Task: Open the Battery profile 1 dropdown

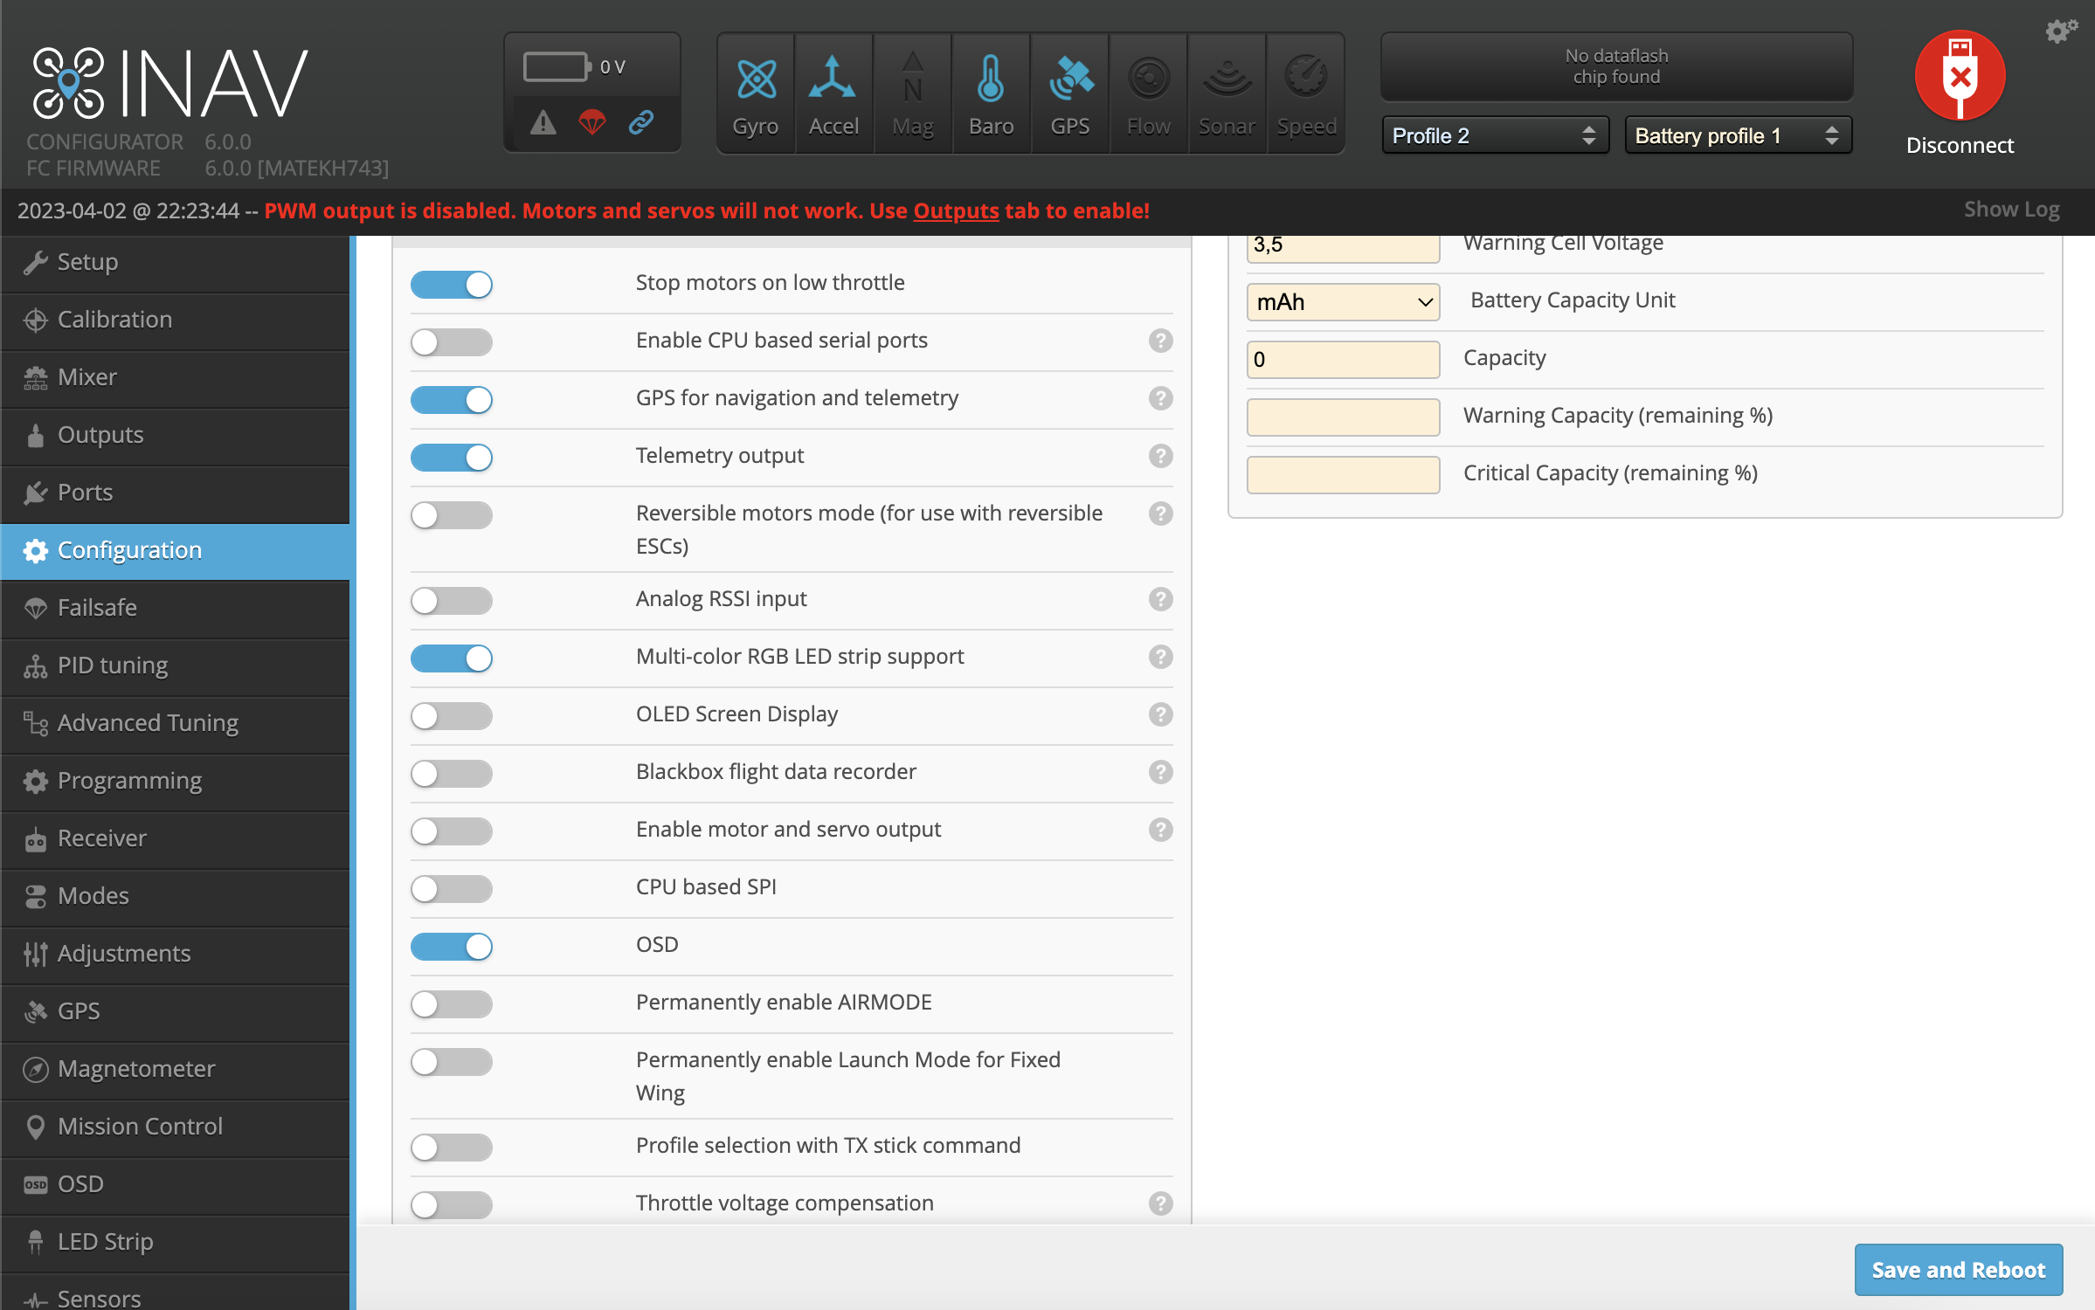Action: coord(1738,134)
